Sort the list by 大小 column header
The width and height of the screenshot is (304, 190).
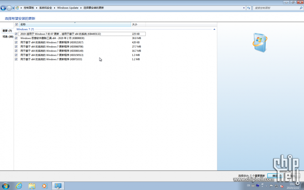[x=138, y=25]
